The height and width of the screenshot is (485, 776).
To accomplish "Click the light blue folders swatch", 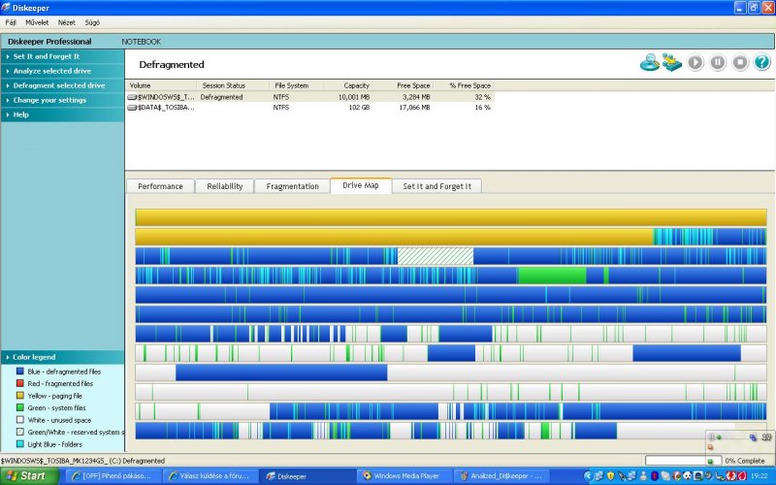I will pyautogui.click(x=19, y=444).
